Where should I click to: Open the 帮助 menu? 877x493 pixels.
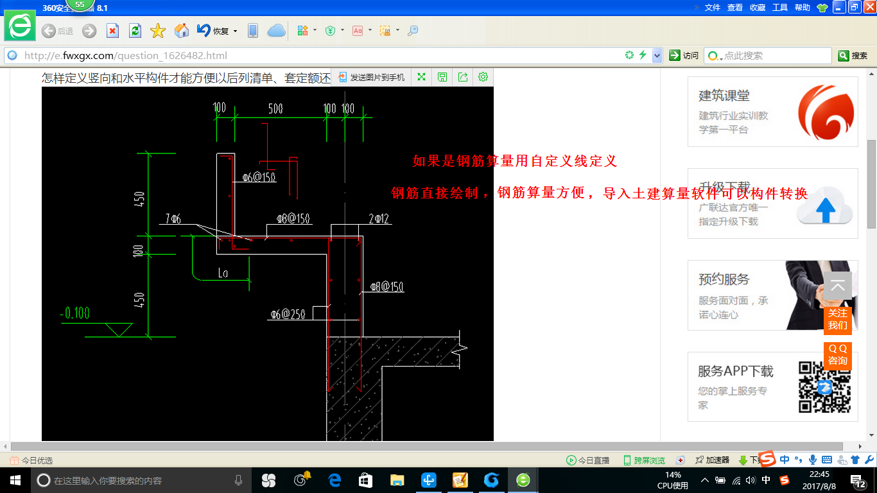coord(803,7)
